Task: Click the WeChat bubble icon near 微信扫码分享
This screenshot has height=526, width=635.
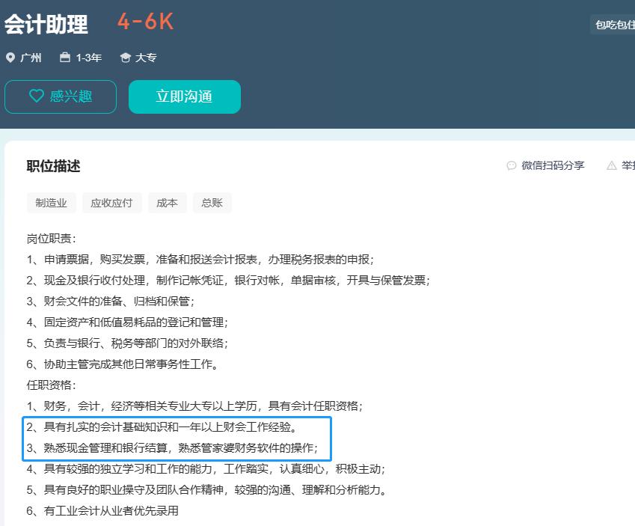Action: tap(512, 165)
